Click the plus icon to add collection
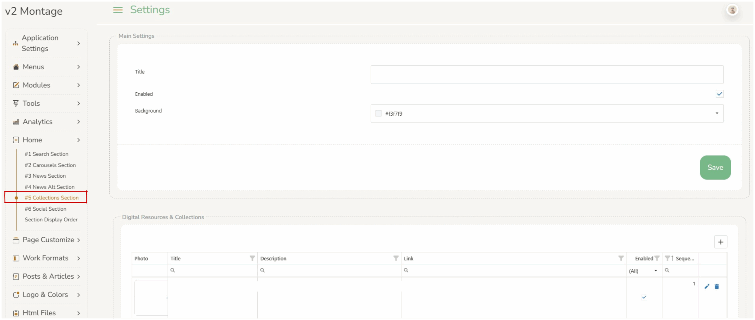This screenshot has width=755, height=320. click(x=720, y=242)
